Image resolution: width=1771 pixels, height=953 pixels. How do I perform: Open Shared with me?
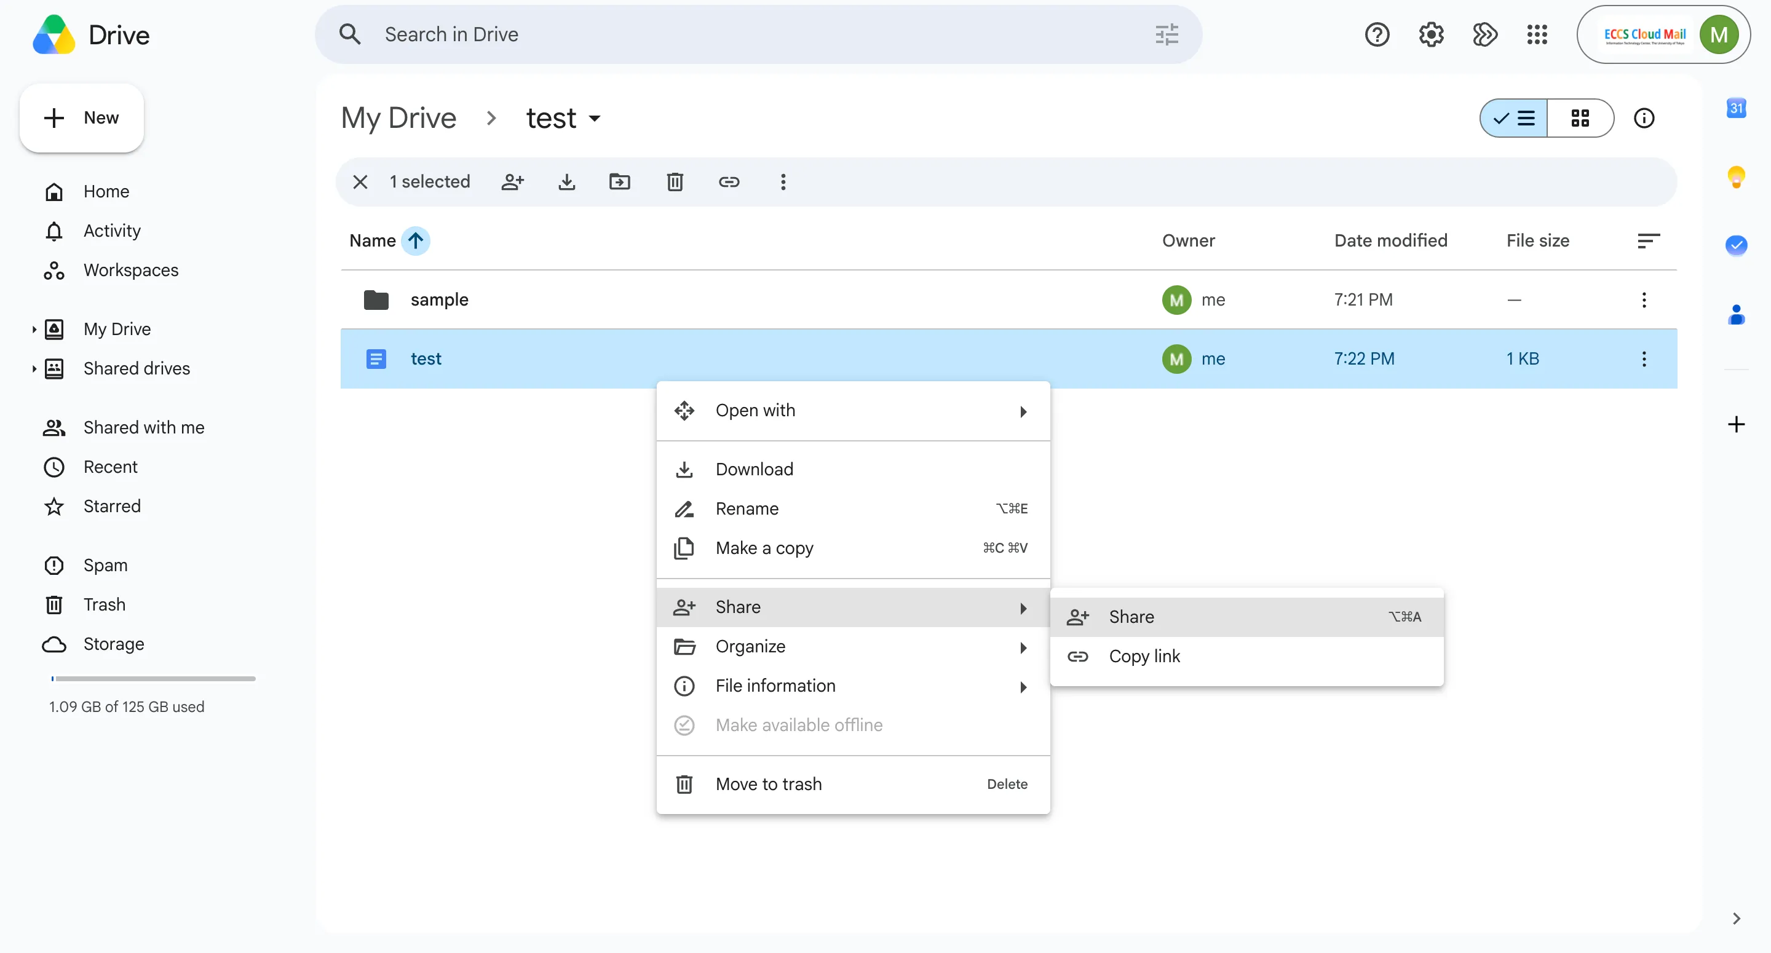(x=144, y=428)
